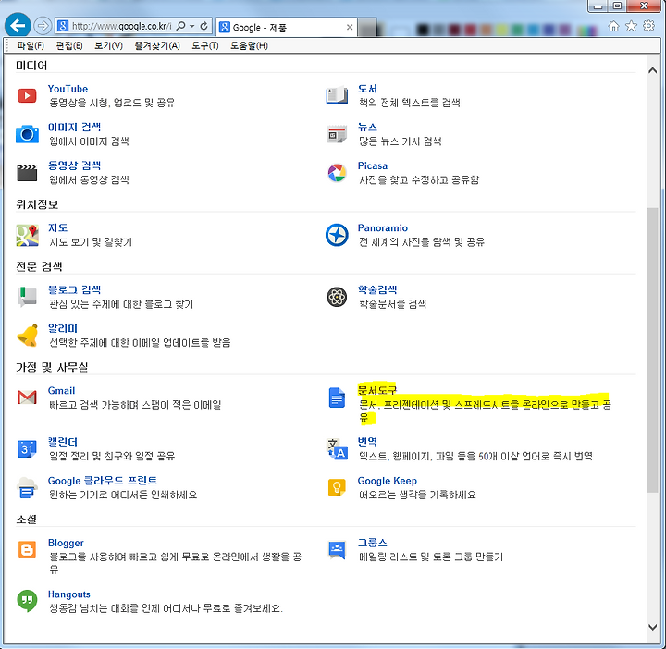Open the Blogger orange icon

27,550
